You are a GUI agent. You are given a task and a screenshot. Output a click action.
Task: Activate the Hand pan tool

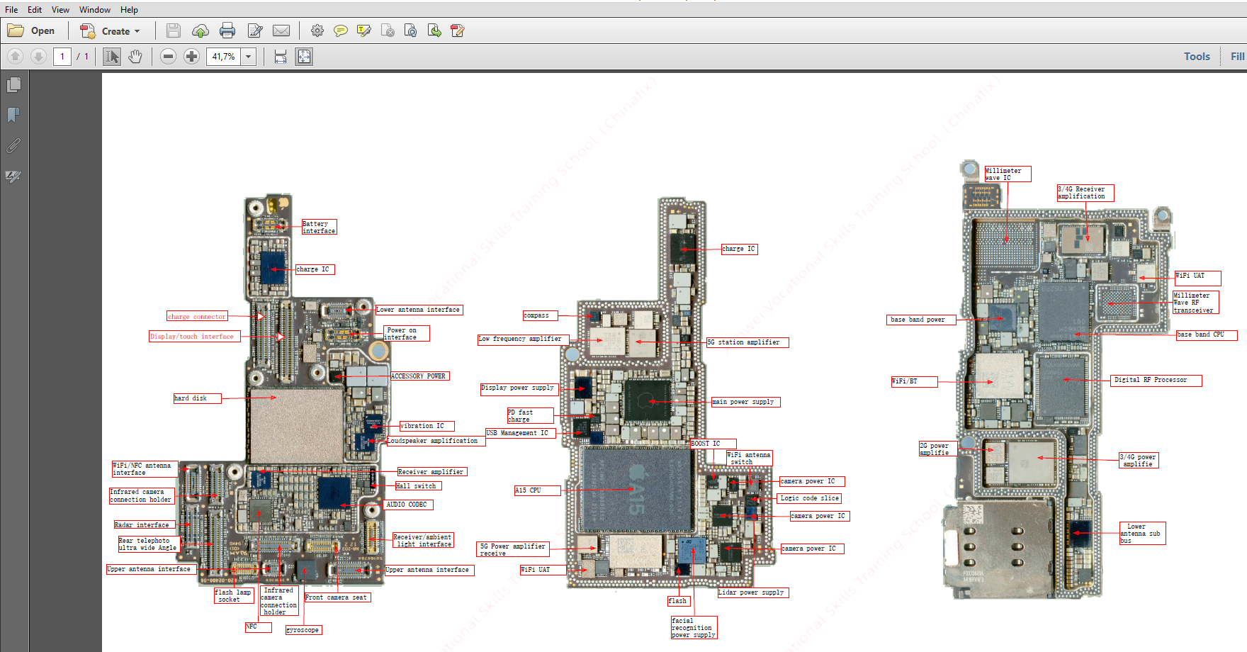(135, 57)
